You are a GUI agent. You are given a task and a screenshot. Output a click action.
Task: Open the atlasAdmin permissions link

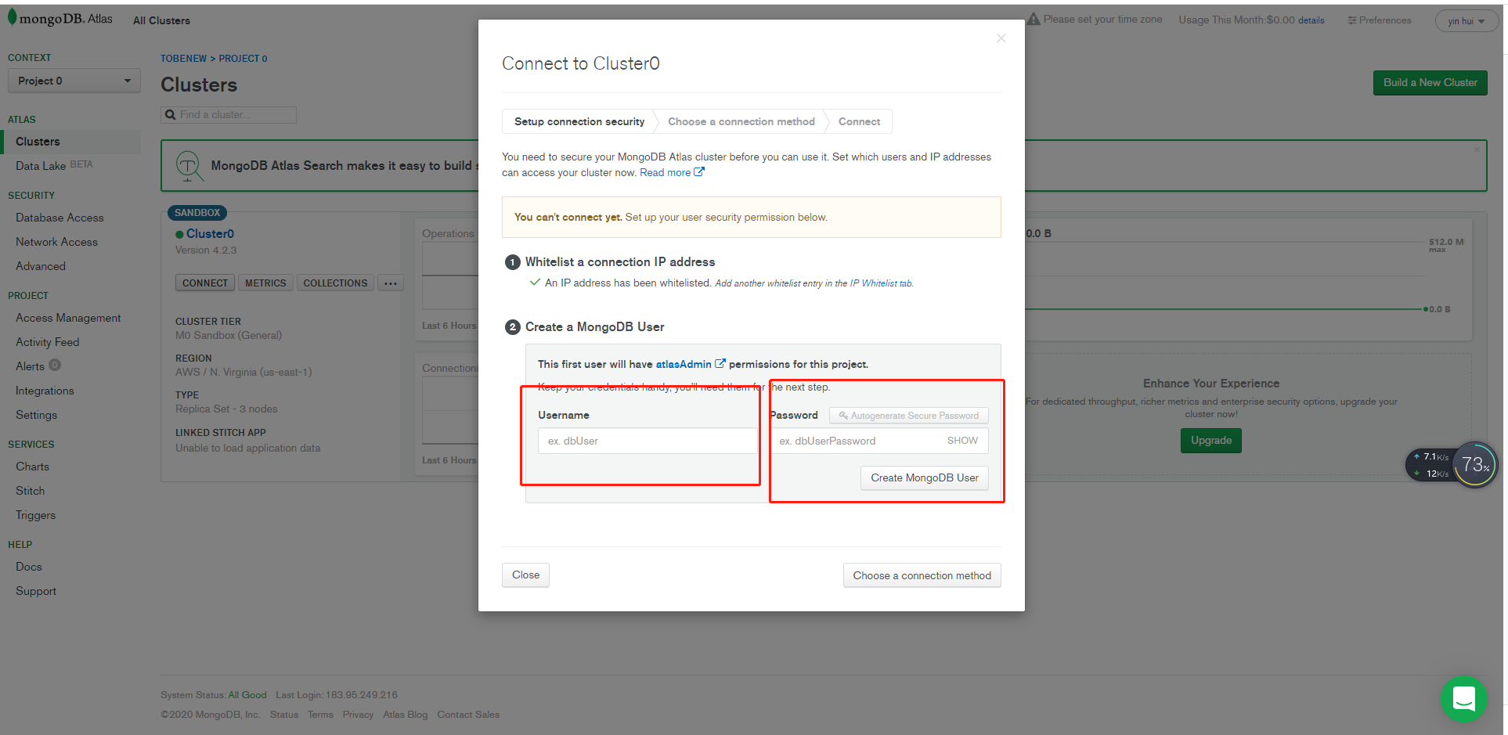click(691, 364)
